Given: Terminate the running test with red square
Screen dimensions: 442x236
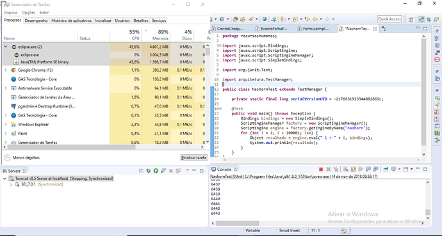Looking at the screenshot, I should coord(321,169).
